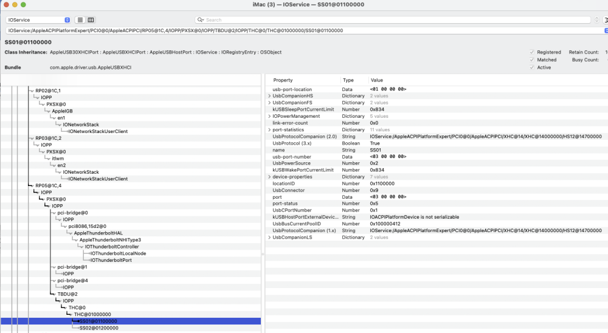This screenshot has width=608, height=333.
Task: Select the IOThunderboltController node
Action: [x=112, y=247]
